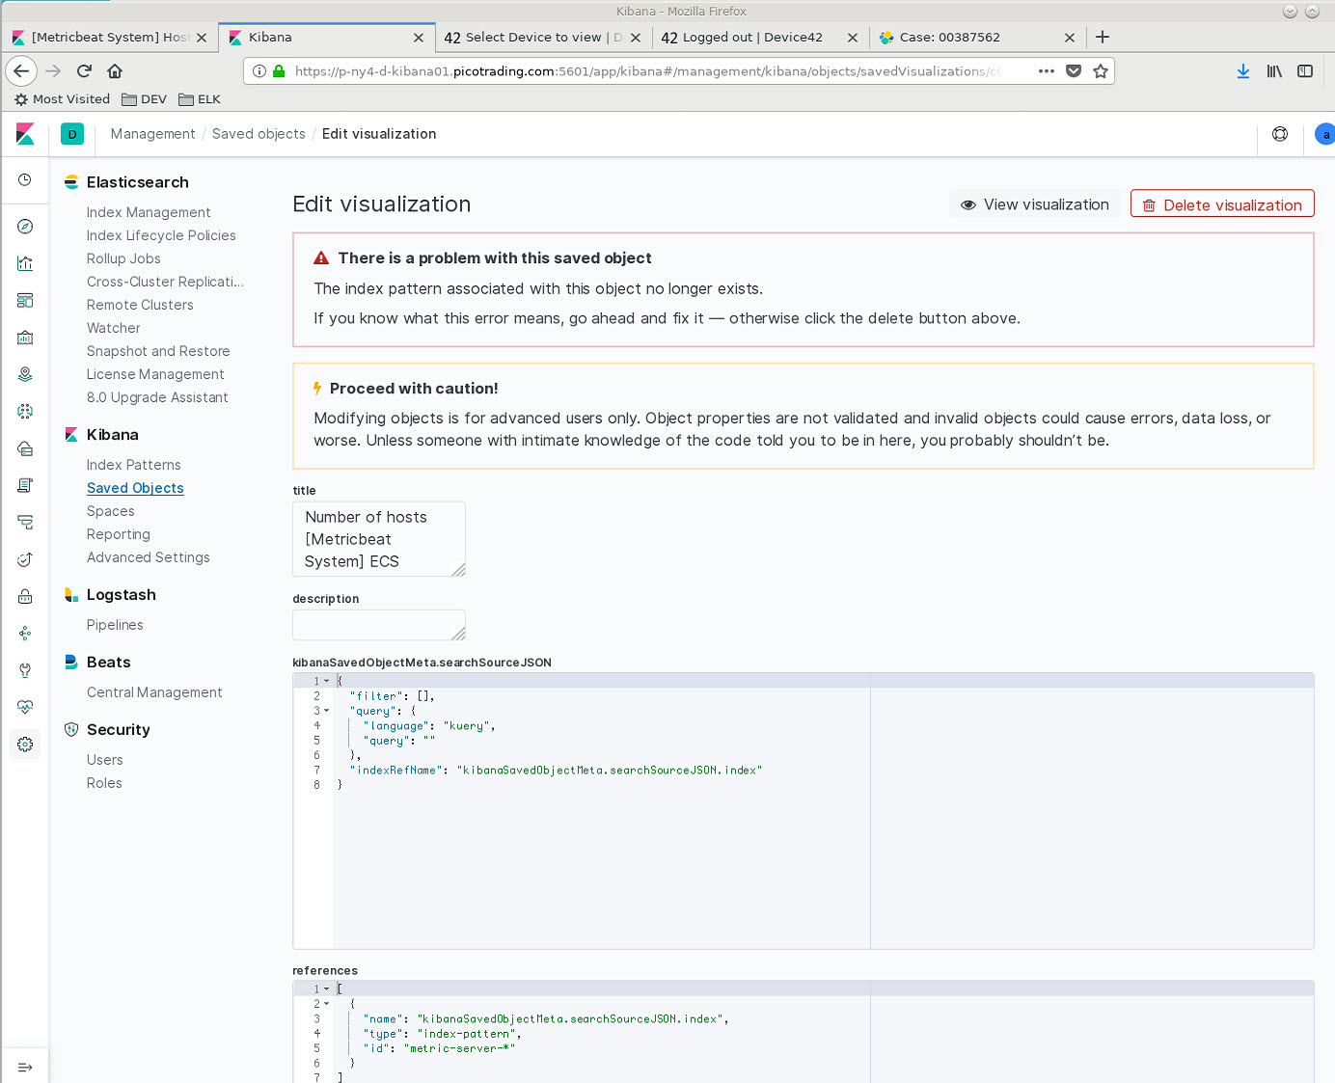Open SIEM lock icon in sidebar

[x=25, y=596]
